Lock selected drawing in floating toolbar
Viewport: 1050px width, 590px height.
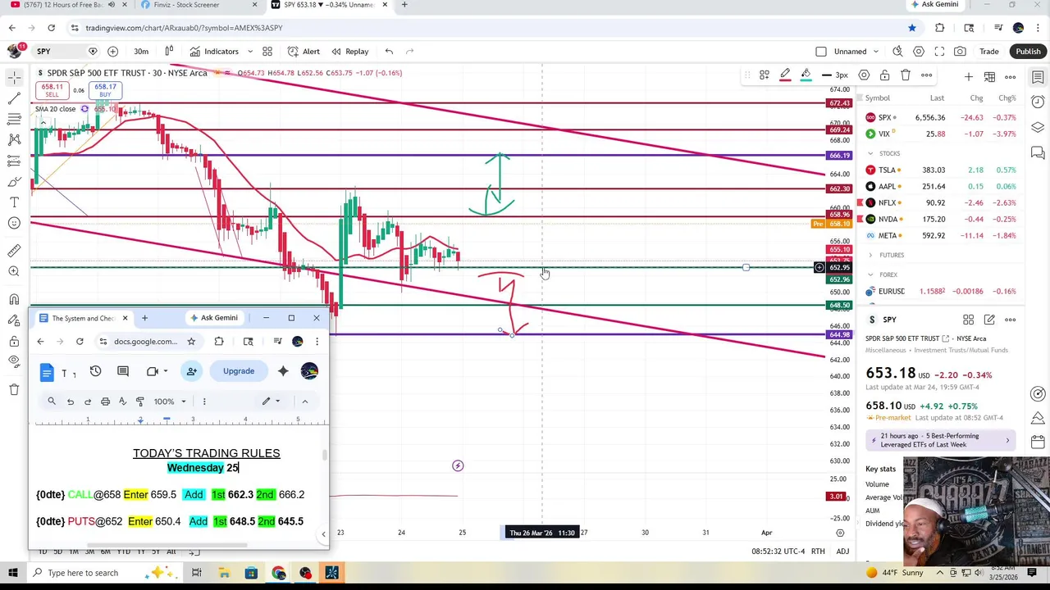tap(884, 75)
